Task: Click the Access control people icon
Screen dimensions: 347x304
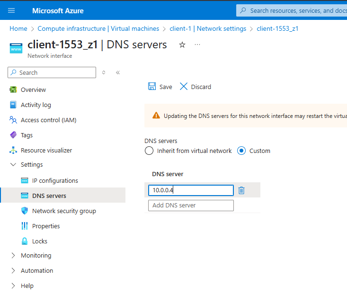Action: [13, 120]
